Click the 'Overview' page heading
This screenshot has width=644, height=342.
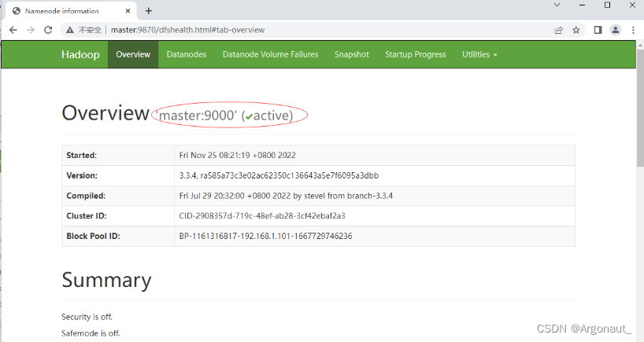pyautogui.click(x=105, y=112)
